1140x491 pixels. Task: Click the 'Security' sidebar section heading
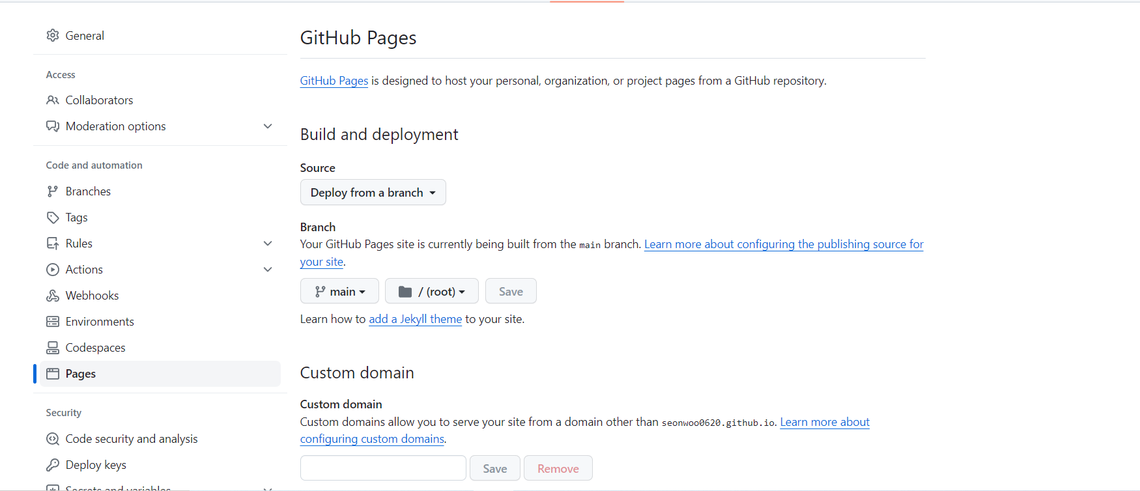point(64,413)
